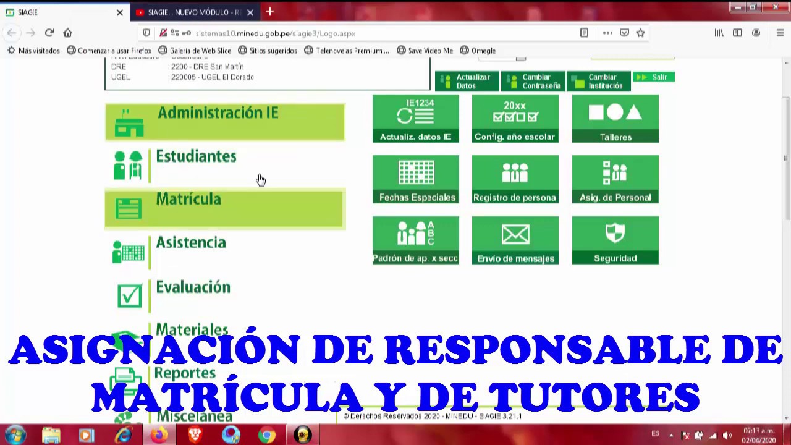Open Envío de mensajes tile
Viewport: 791px width, 445px height.
tap(515, 240)
